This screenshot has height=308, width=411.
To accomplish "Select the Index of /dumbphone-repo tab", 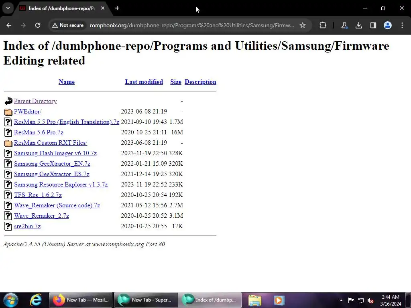I will coord(61,8).
